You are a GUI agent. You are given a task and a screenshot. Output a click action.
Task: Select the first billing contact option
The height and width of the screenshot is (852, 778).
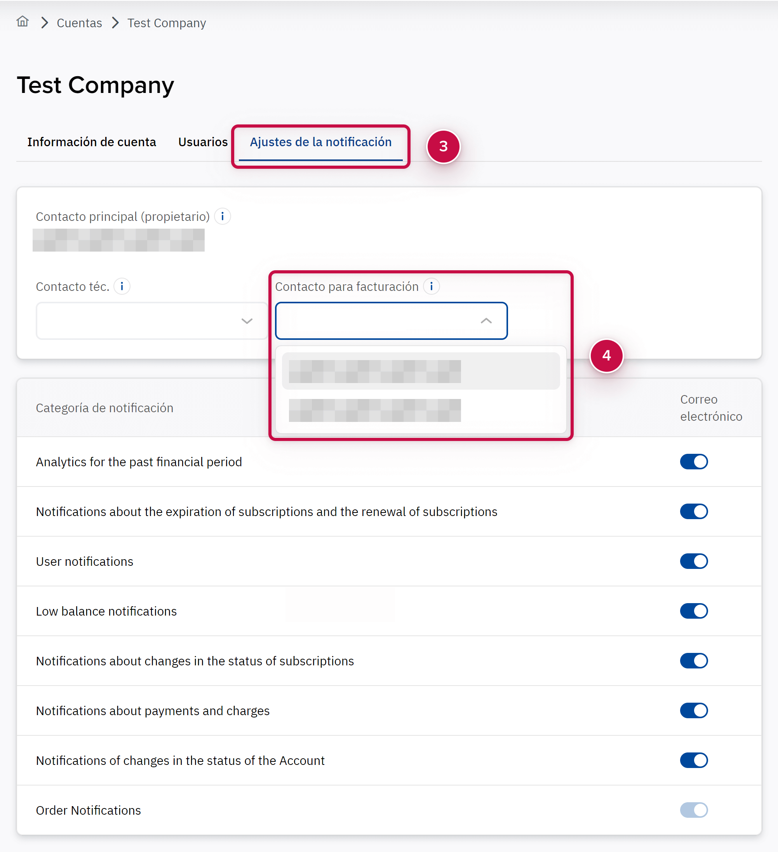(x=420, y=371)
